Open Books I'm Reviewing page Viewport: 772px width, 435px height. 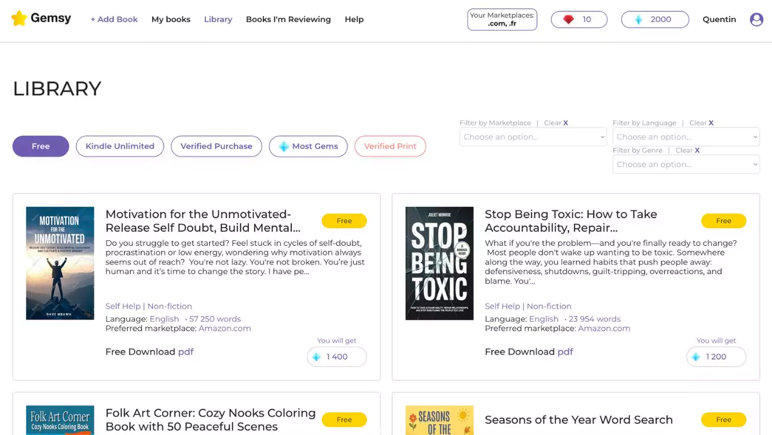click(x=289, y=19)
